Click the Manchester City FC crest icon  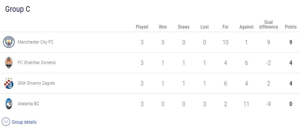click(9, 42)
